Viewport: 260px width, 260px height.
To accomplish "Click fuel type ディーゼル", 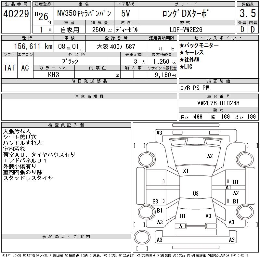I will coord(126,30).
